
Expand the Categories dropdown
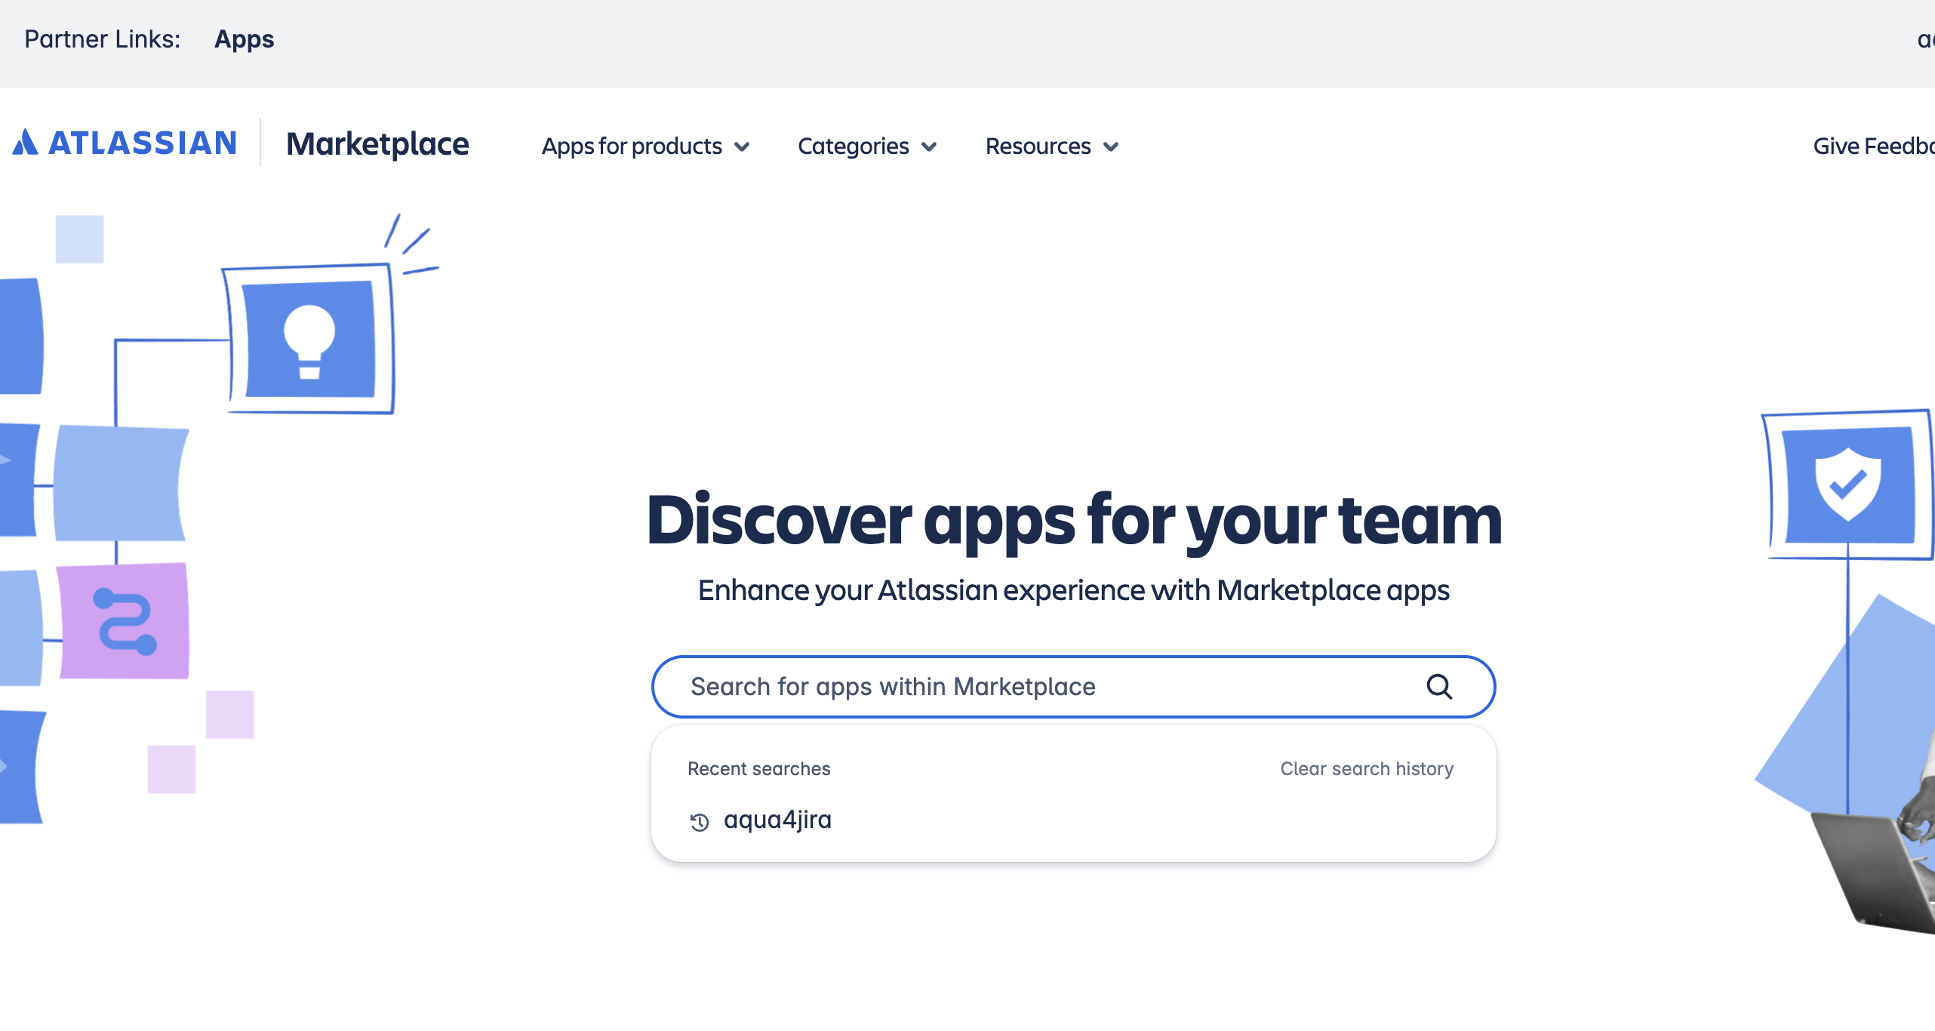click(x=867, y=146)
